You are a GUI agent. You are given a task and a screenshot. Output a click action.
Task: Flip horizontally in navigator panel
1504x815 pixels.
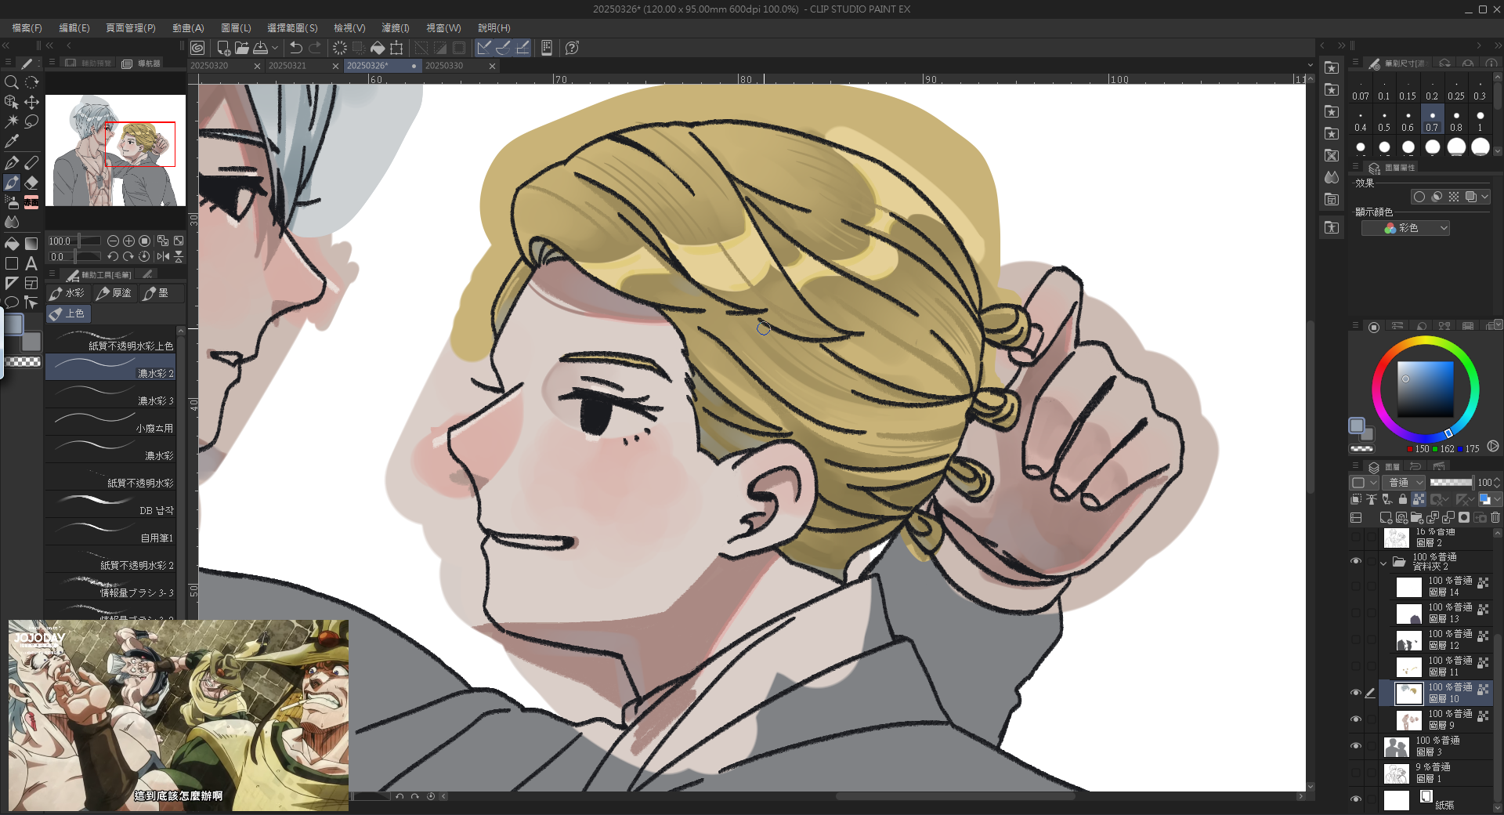coord(163,256)
